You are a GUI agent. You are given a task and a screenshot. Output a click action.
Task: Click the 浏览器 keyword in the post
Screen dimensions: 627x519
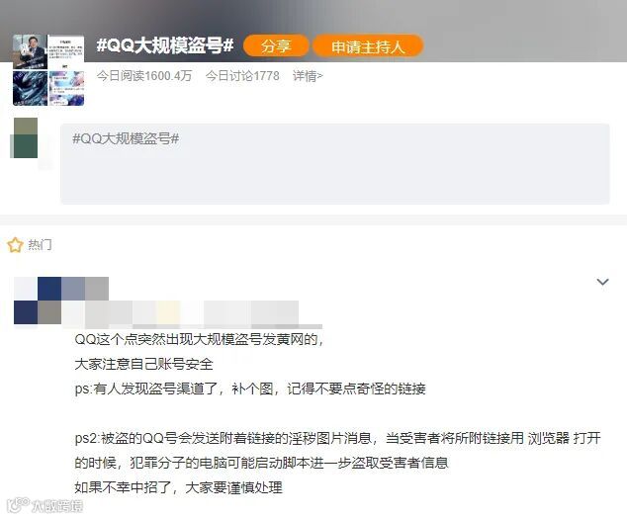548,438
